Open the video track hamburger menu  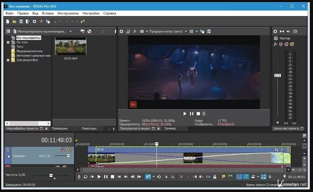pyautogui.click(x=8, y=150)
